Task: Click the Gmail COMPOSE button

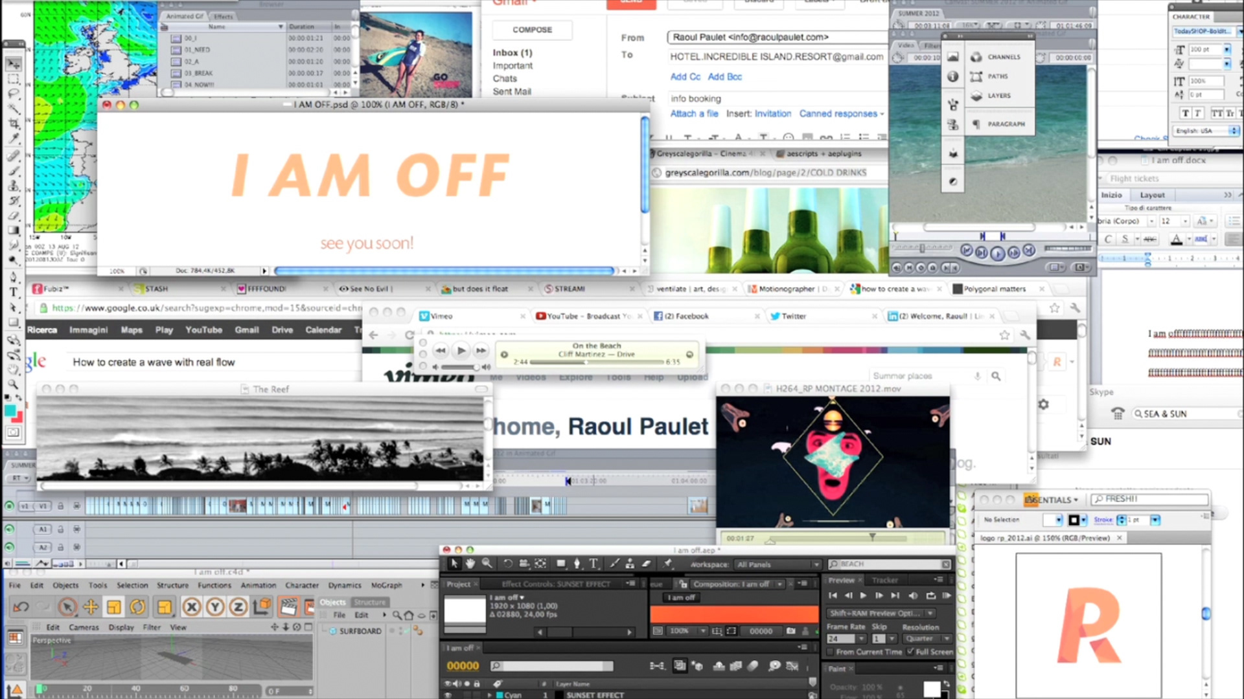Action: point(532,30)
